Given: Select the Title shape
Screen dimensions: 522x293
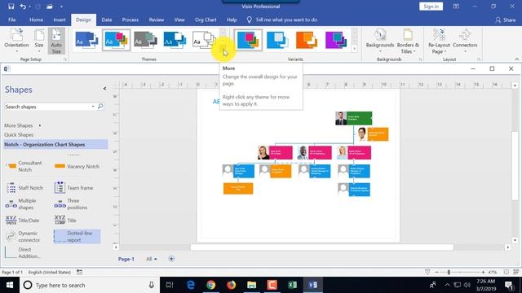Looking at the screenshot, I should tap(65, 221).
